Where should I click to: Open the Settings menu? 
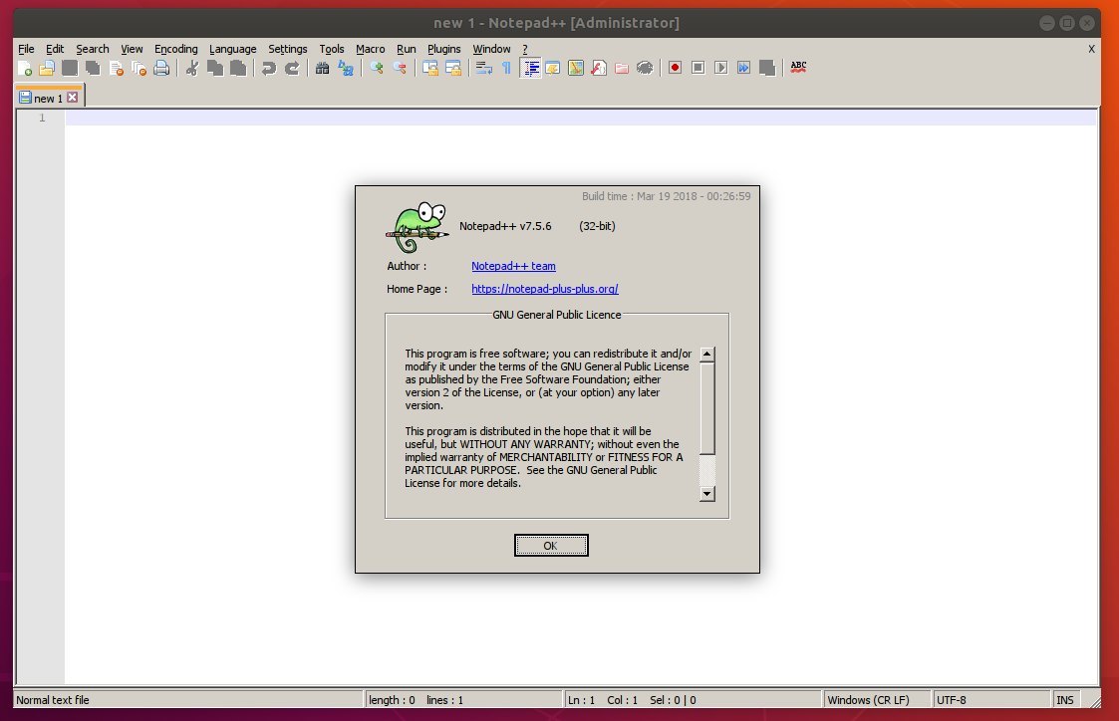(x=288, y=49)
